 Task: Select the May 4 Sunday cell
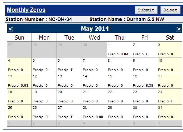click(x=19, y=65)
